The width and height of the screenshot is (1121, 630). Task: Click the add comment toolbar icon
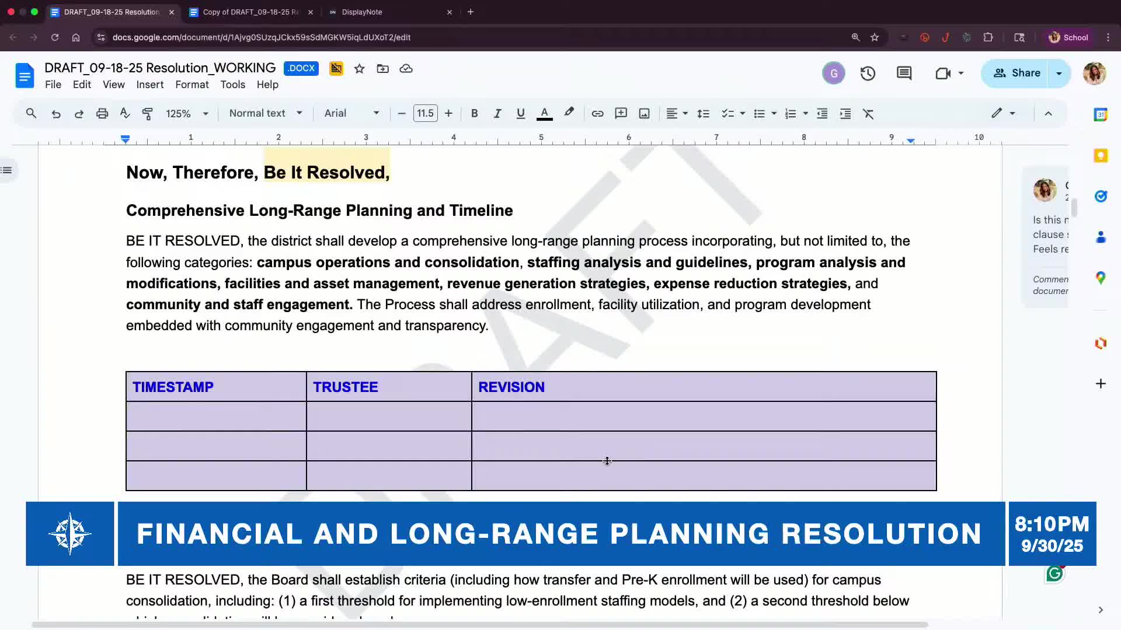coord(621,114)
